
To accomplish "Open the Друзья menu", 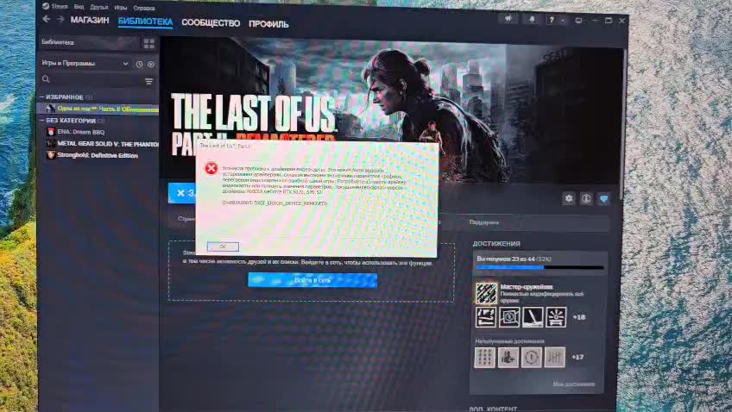I will (x=99, y=8).
